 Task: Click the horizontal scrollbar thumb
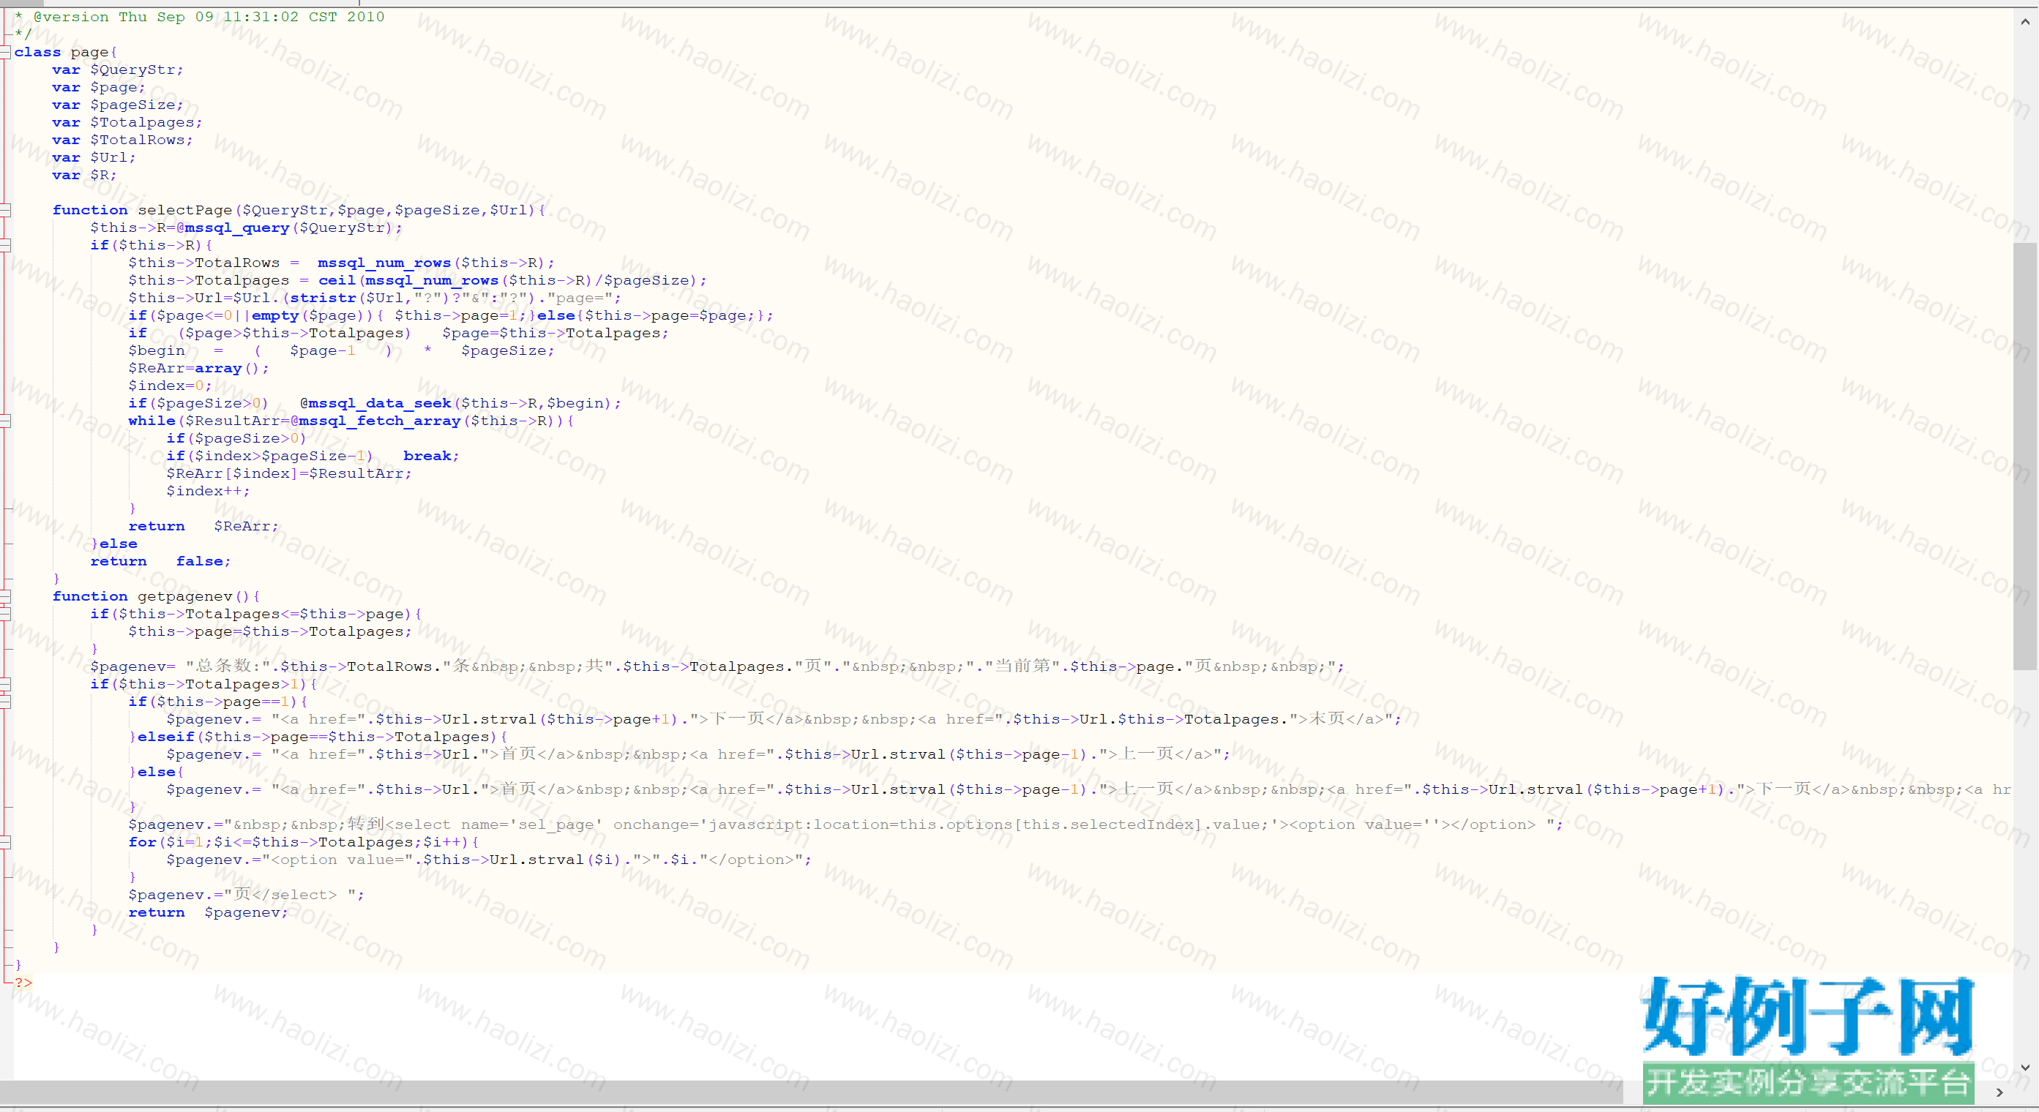(x=812, y=1092)
